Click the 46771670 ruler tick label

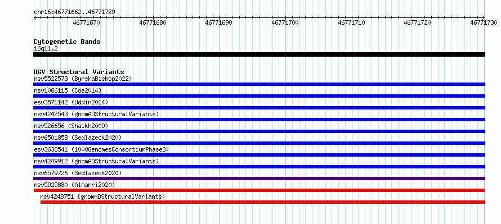86,22
